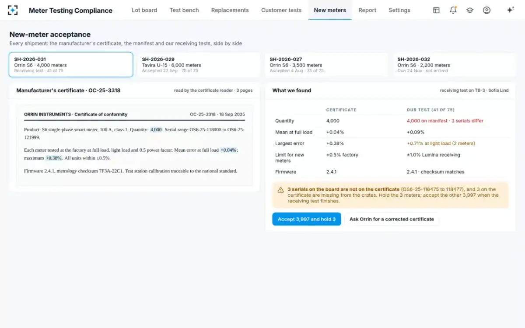
Task: Click 'receiving test on TB-3 · Sofia Lind'
Action: tap(474, 91)
